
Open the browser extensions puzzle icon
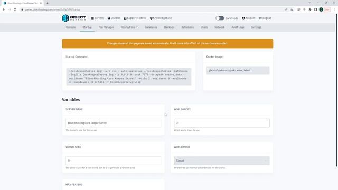click(310, 9)
